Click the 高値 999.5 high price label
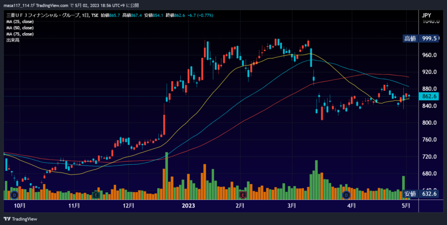The image size is (447, 225). click(x=420, y=39)
